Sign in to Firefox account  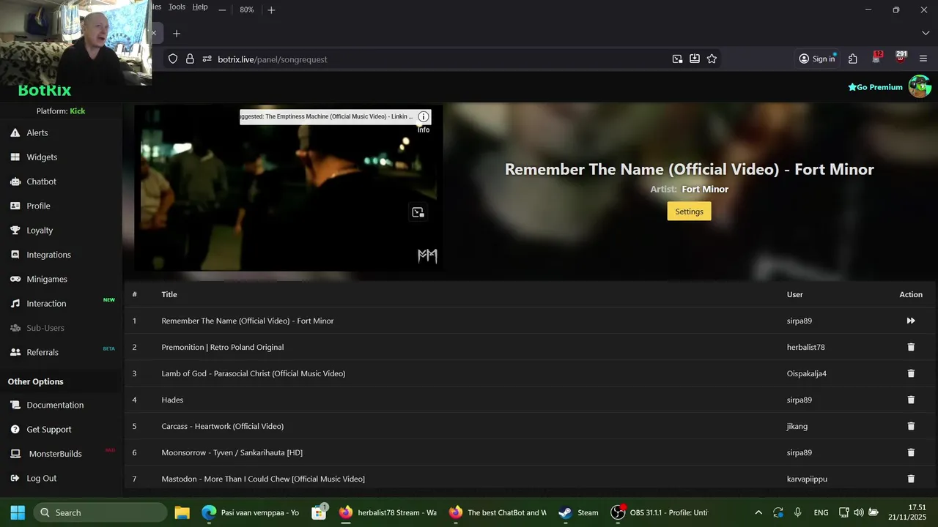[x=817, y=59]
